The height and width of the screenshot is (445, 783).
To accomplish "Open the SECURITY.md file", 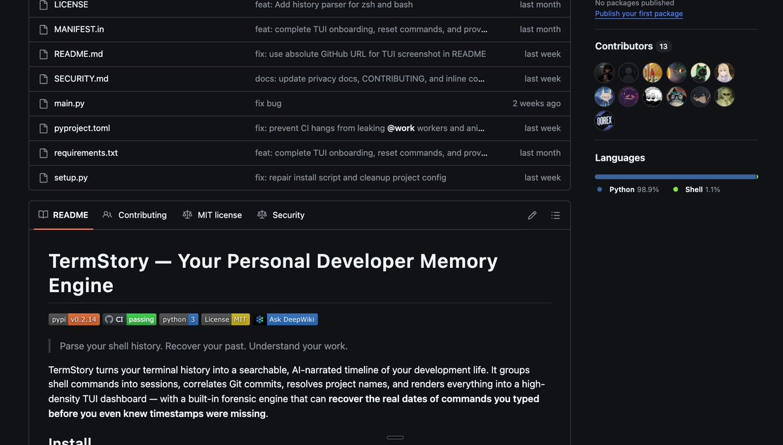I will (81, 78).
